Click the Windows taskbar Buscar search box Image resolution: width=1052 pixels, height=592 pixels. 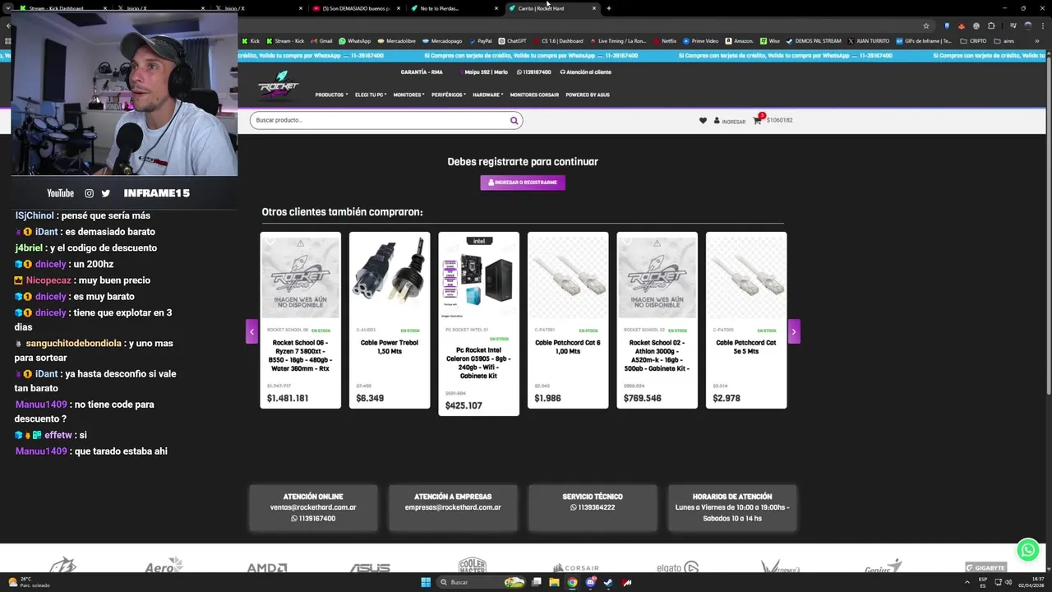[482, 582]
